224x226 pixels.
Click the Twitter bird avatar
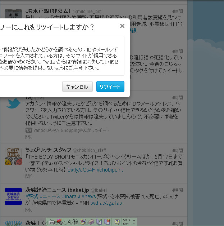pos(13,103)
